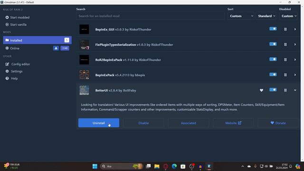304x171 pixels.
Task: Expand the RoR2BepInExPack mod row
Action: (295, 60)
